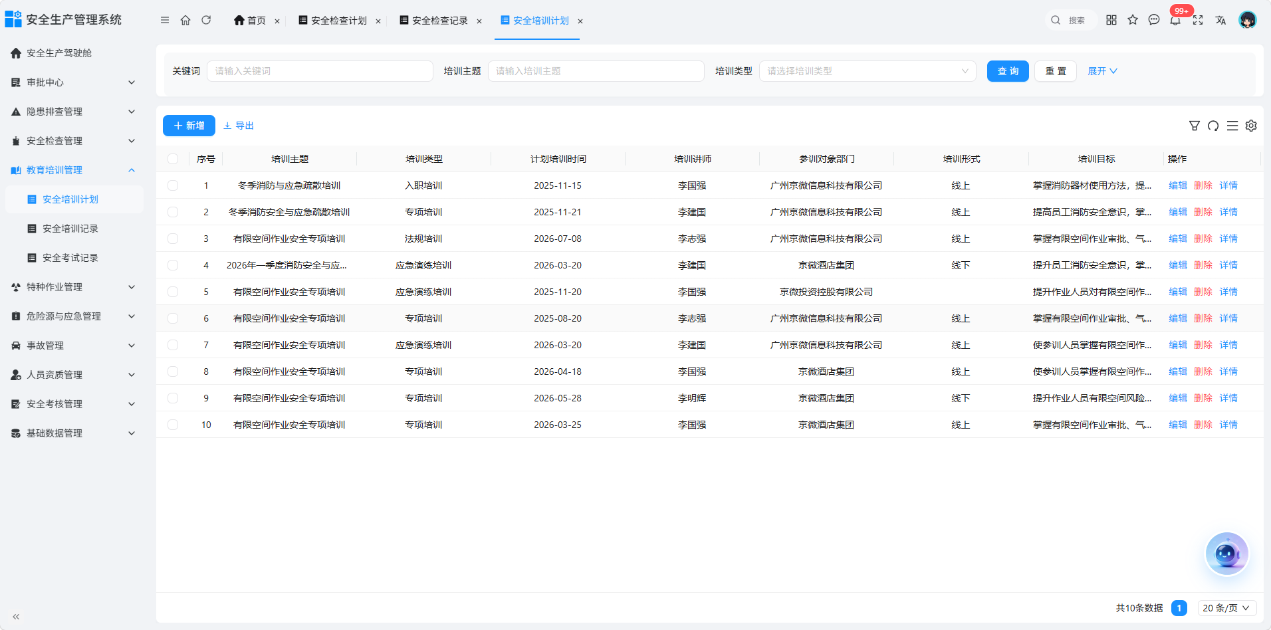Open the table filter funnel icon

click(x=1195, y=126)
